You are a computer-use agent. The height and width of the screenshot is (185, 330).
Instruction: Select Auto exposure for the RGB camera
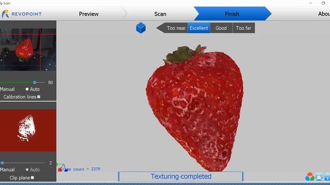(x=27, y=89)
